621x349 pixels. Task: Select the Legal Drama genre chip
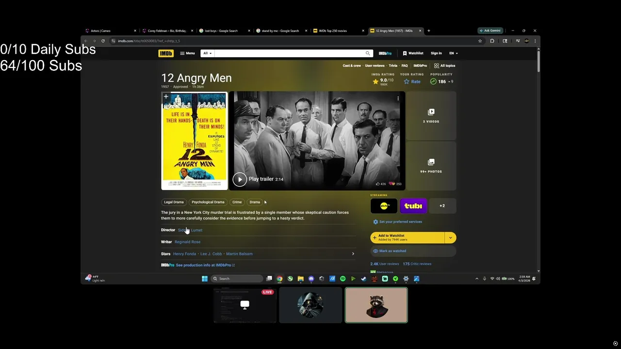(174, 202)
